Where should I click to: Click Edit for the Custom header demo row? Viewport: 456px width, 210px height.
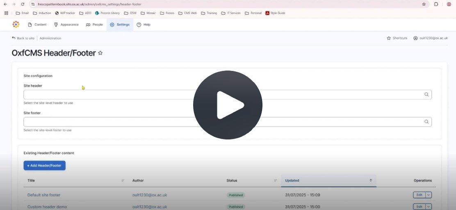(420, 206)
